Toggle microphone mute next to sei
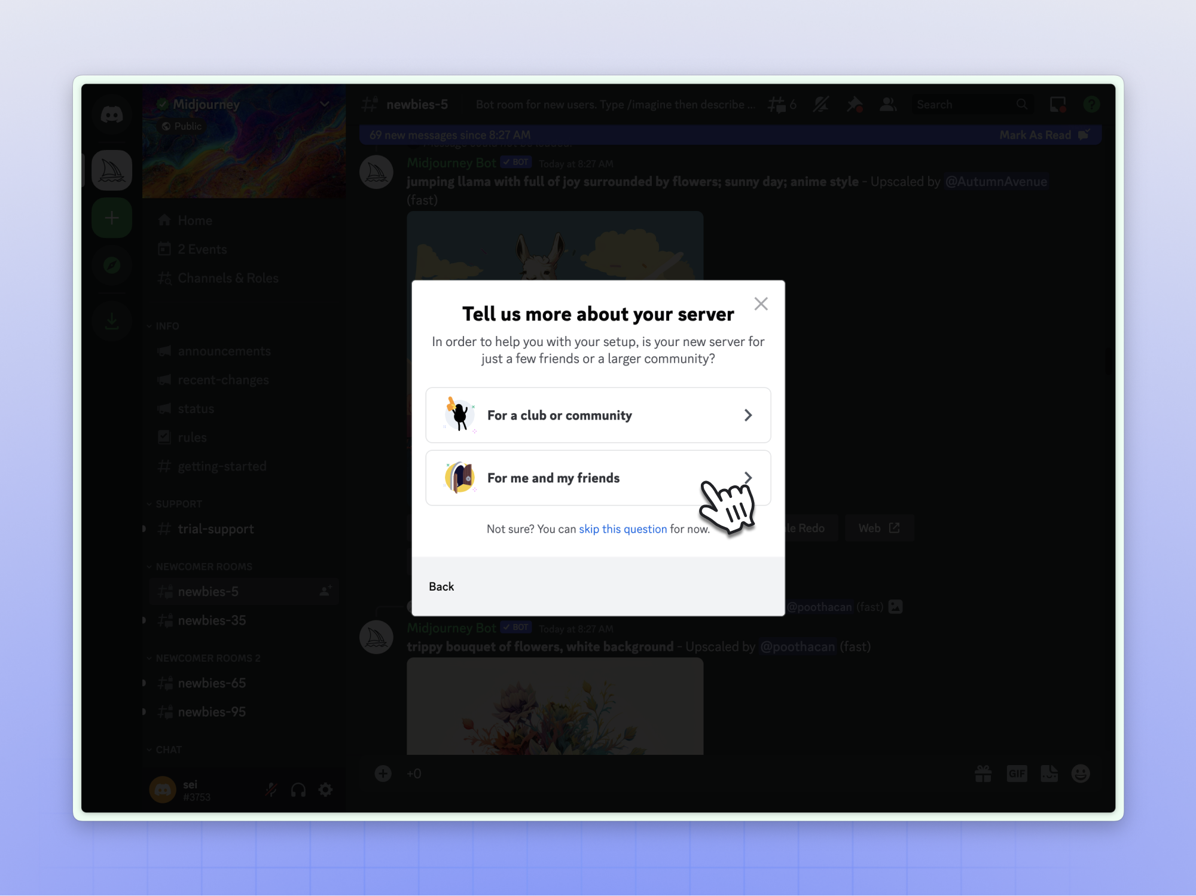Viewport: 1196px width, 896px height. 271,790
